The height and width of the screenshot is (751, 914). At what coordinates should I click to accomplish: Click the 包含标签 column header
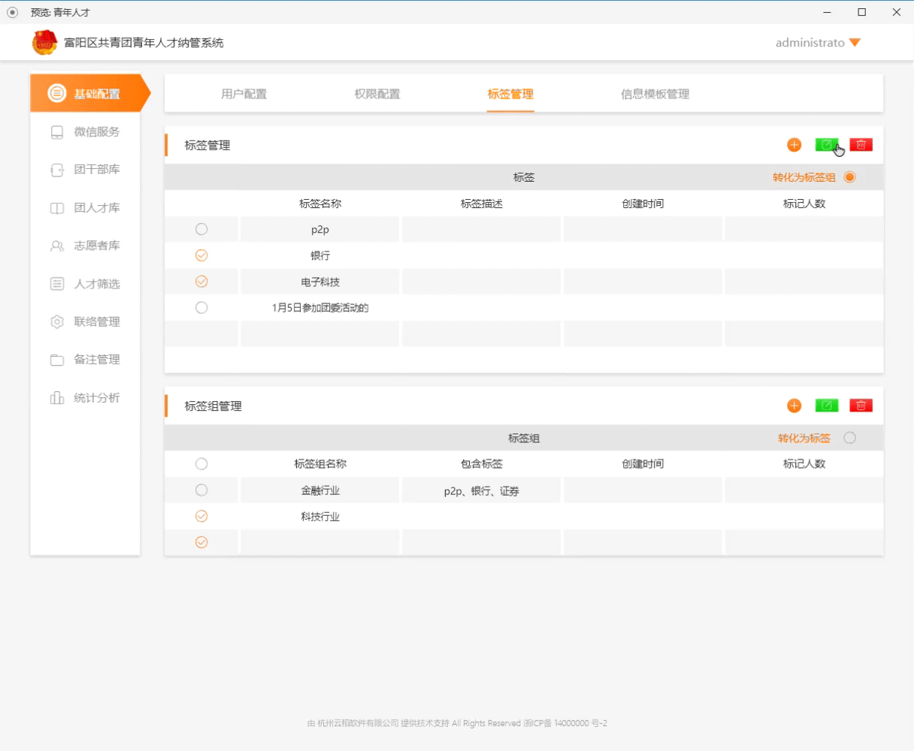(x=482, y=464)
